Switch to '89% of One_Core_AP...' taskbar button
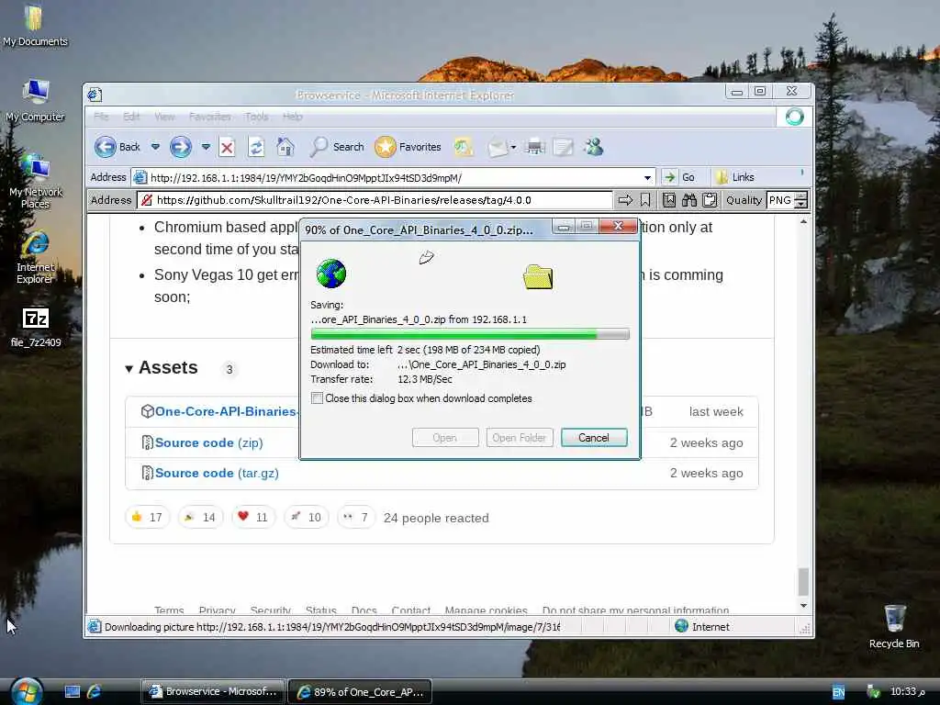 click(360, 691)
